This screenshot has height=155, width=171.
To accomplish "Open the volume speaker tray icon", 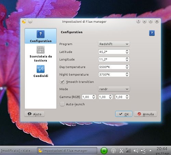I will point(136,151).
